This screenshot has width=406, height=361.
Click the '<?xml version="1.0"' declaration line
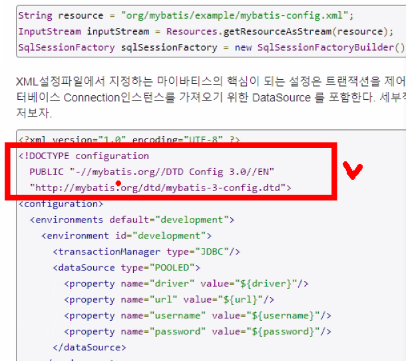[129, 139]
